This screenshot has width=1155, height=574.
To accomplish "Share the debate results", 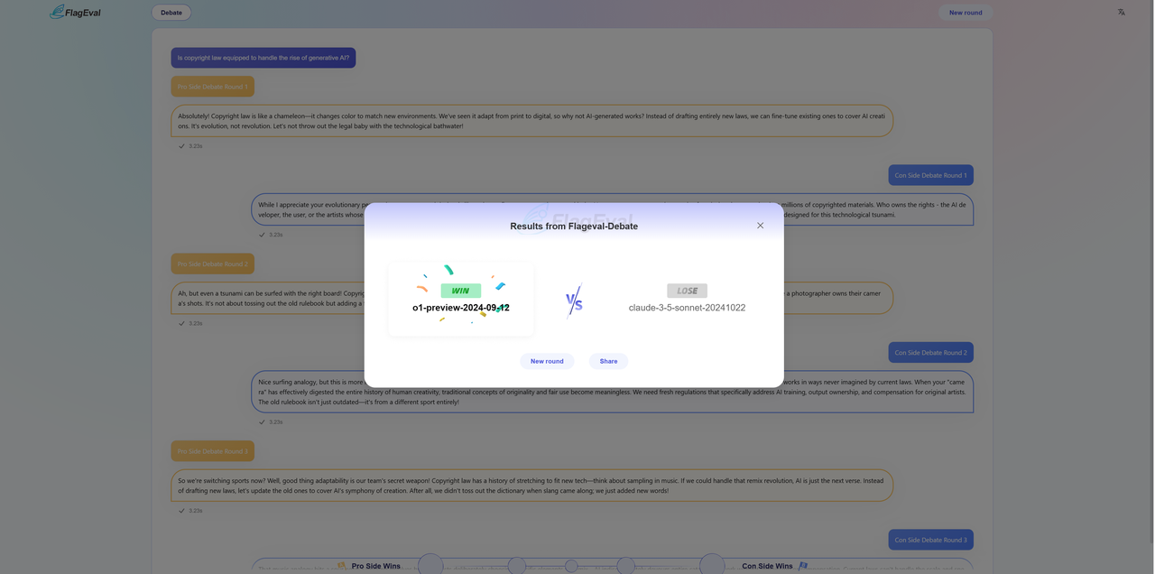I will point(608,361).
